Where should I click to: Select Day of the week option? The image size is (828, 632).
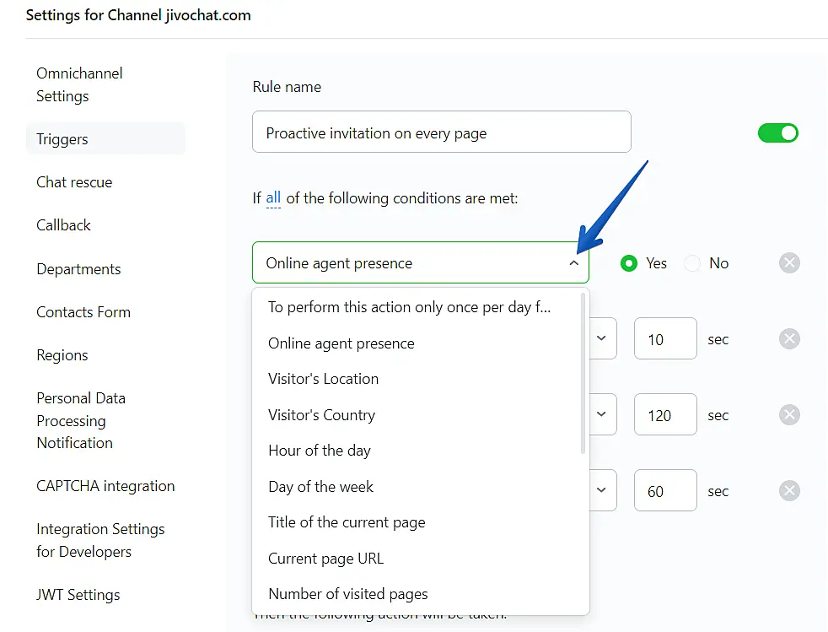tap(320, 487)
